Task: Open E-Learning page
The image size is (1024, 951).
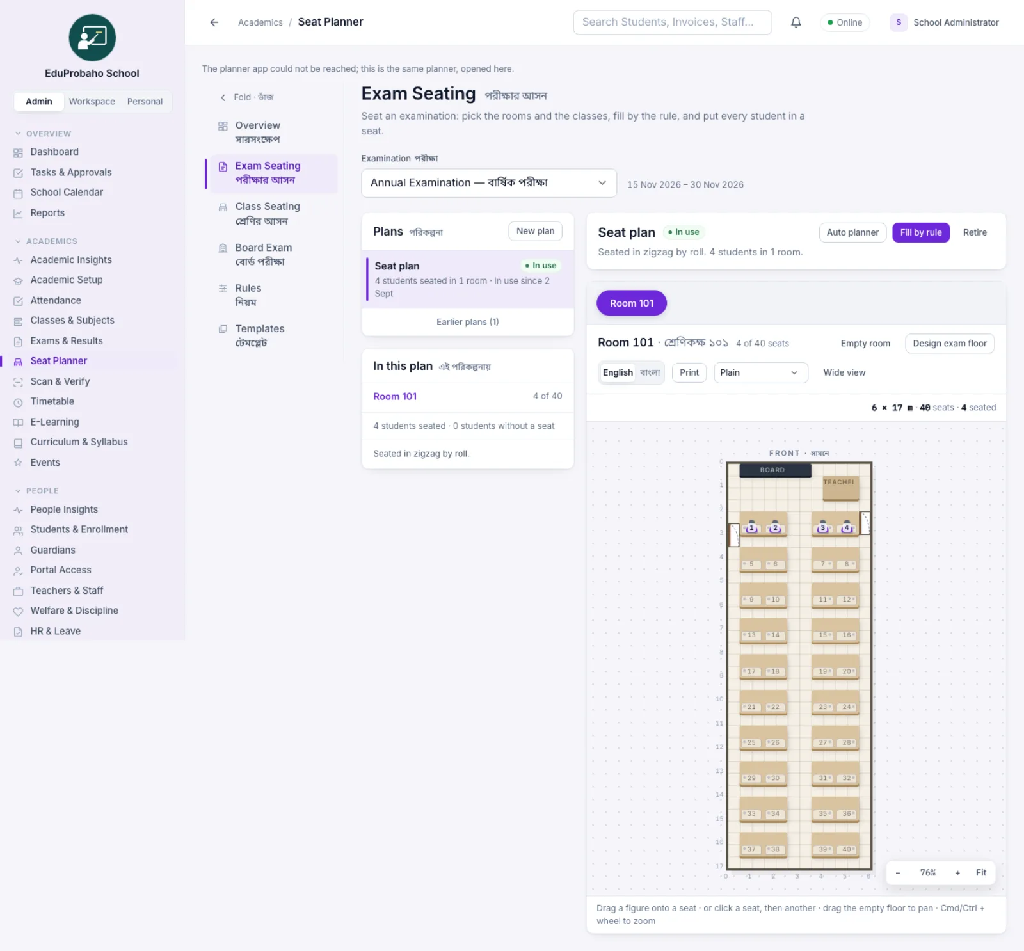Action: (x=54, y=422)
